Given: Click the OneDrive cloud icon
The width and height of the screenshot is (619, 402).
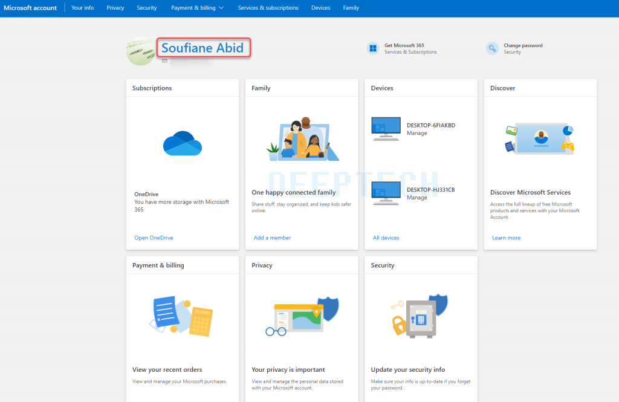Looking at the screenshot, I should click(x=183, y=143).
